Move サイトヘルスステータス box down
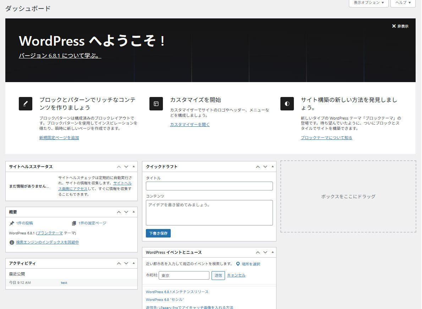The image size is (422, 309). coord(126,167)
